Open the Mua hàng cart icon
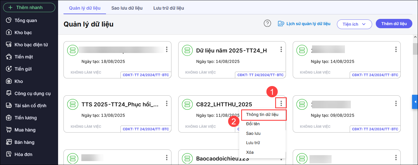 (x=9, y=130)
